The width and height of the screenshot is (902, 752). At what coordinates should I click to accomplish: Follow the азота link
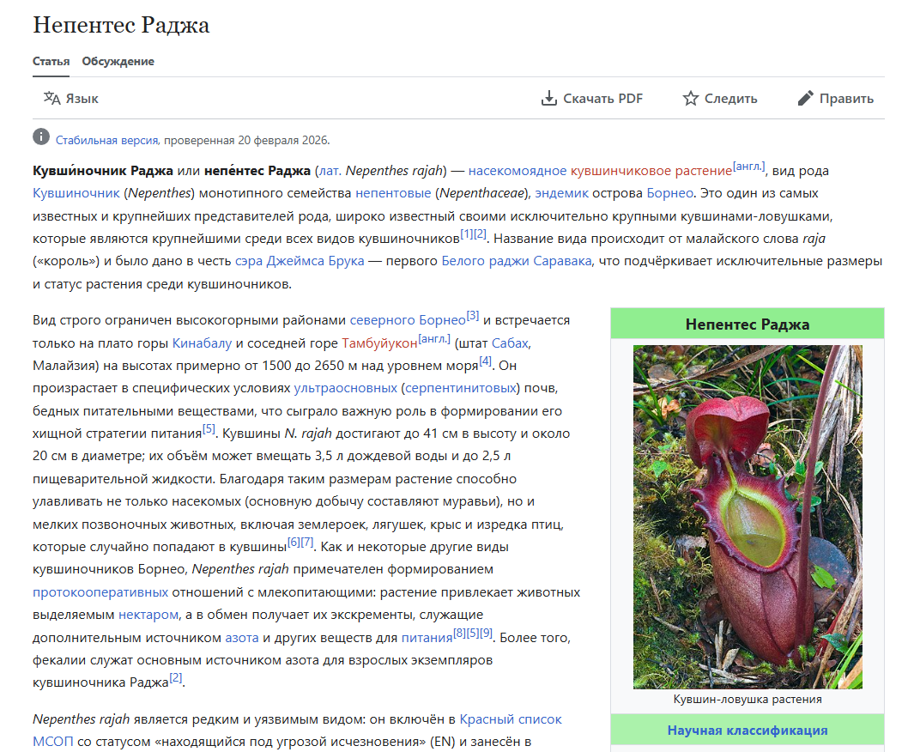coord(242,638)
